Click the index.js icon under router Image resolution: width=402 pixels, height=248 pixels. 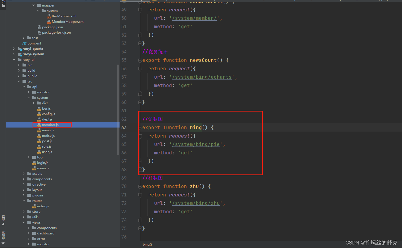click(x=34, y=206)
